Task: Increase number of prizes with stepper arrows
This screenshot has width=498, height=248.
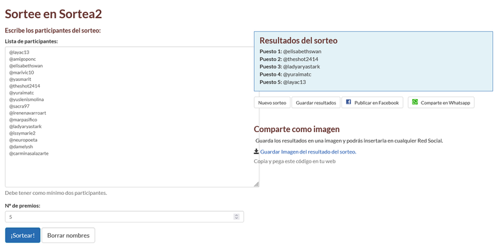Action: pyautogui.click(x=236, y=216)
